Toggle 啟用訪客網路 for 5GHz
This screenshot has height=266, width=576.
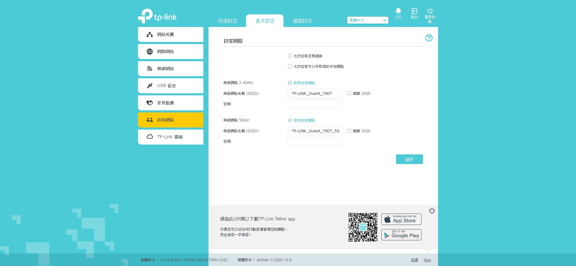[x=290, y=120]
